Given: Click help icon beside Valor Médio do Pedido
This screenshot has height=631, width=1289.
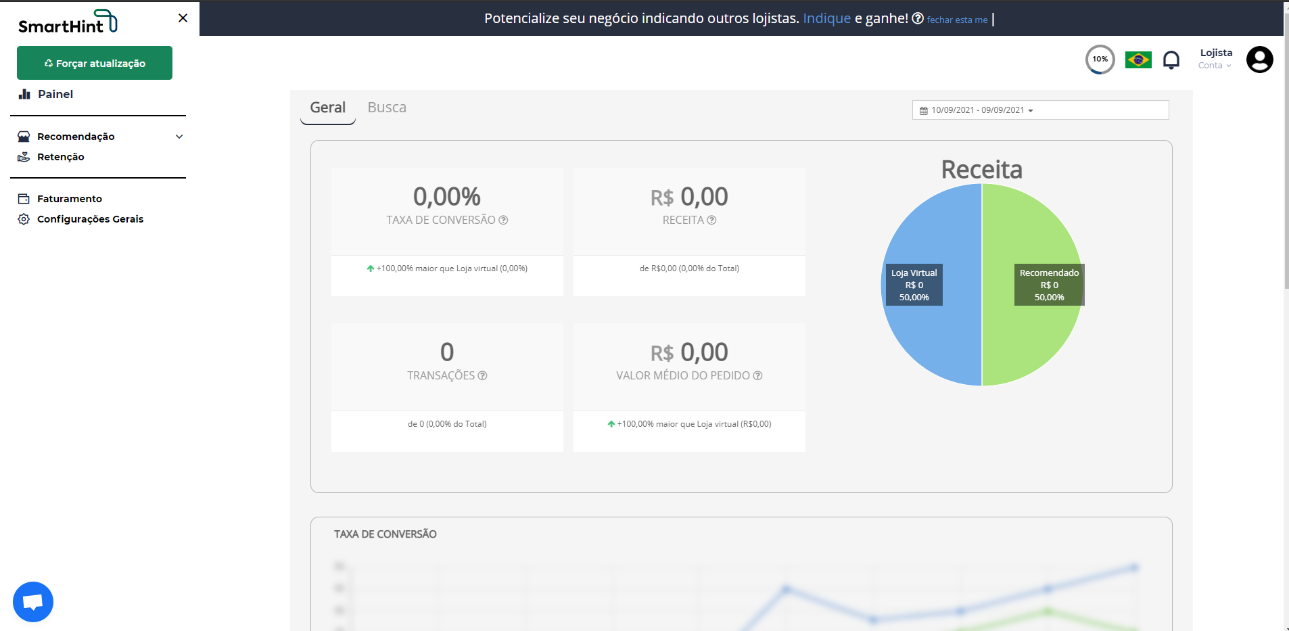Looking at the screenshot, I should click(757, 375).
